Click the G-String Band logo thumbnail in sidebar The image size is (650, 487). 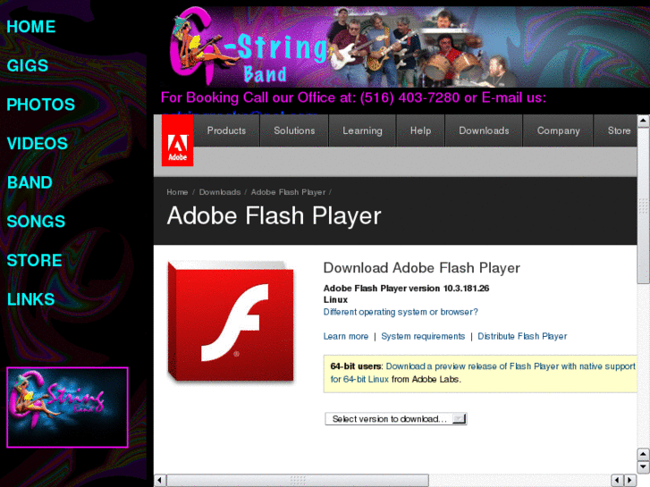67,407
